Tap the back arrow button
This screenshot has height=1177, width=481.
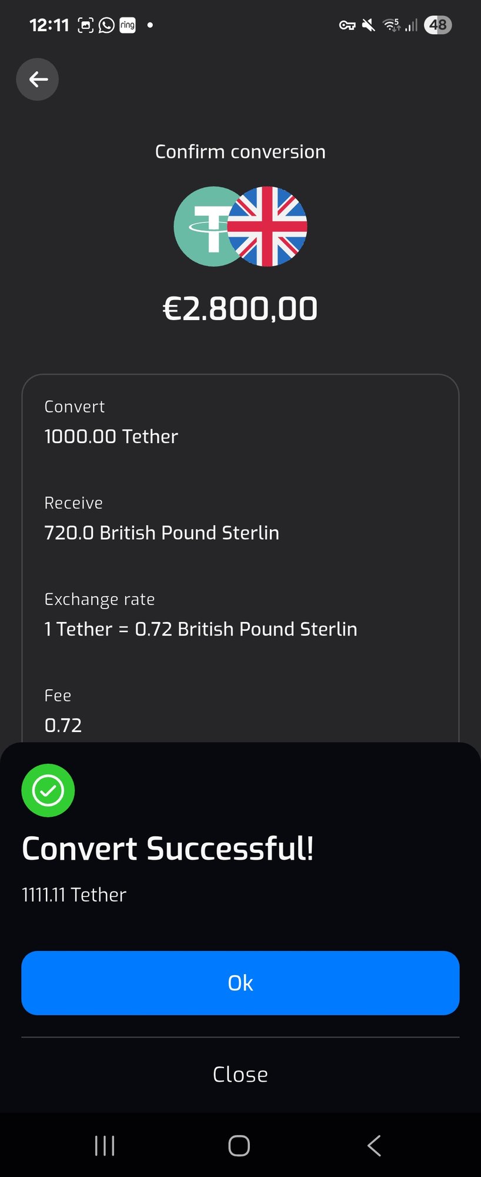click(37, 79)
